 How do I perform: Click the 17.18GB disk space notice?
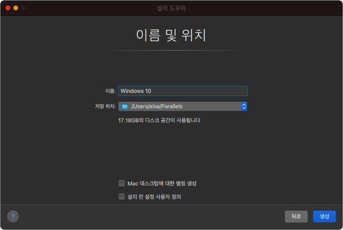pyautogui.click(x=159, y=120)
